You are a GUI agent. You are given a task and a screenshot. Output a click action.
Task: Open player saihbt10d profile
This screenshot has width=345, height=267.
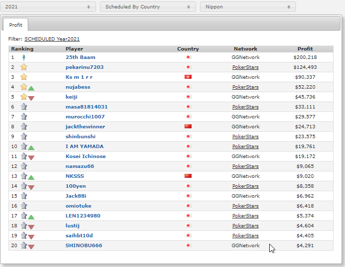coord(79,235)
